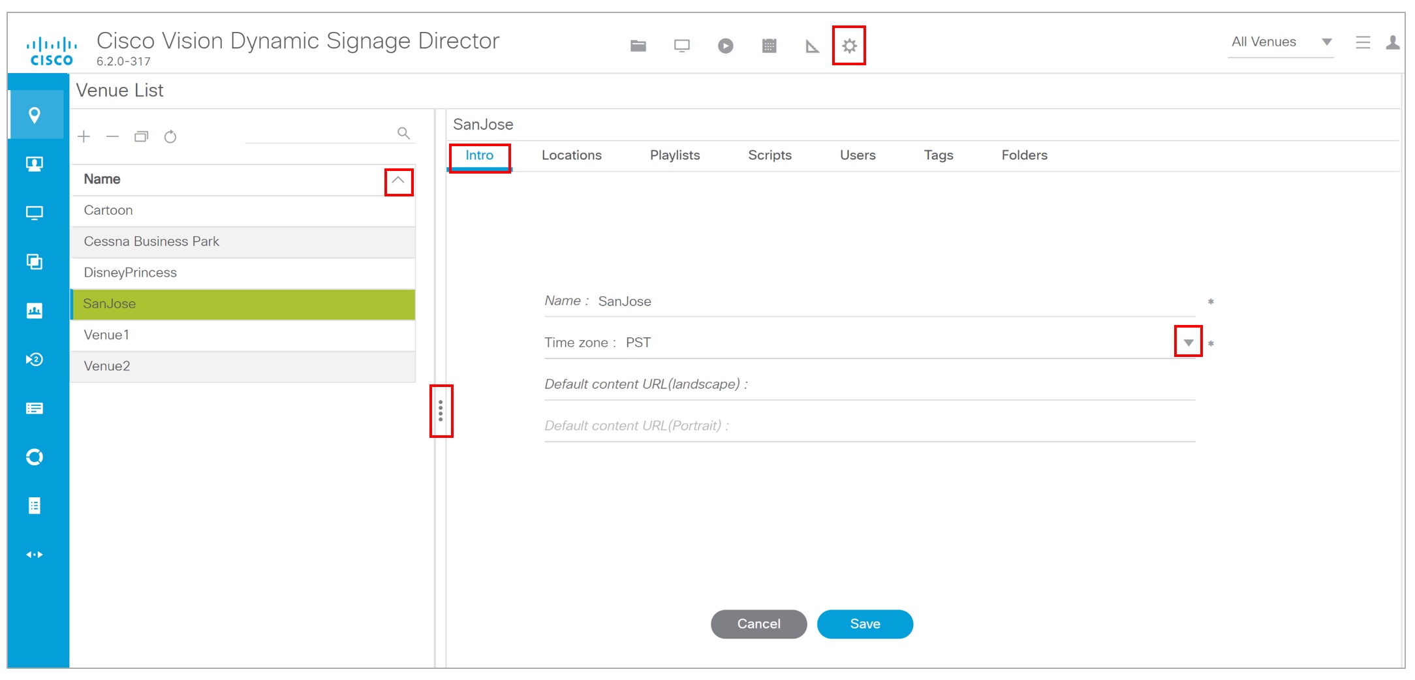This screenshot has height=680, width=1415.
Task: Open the list lines sidebar icon
Action: tap(35, 409)
